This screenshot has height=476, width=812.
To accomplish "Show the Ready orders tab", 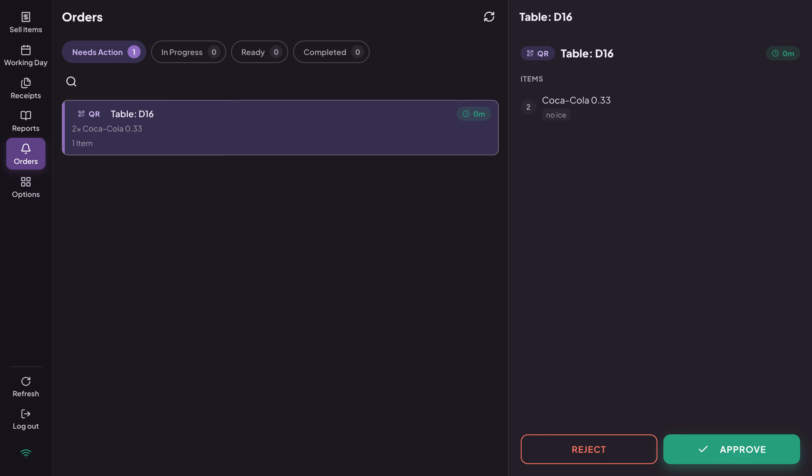I will (x=259, y=51).
